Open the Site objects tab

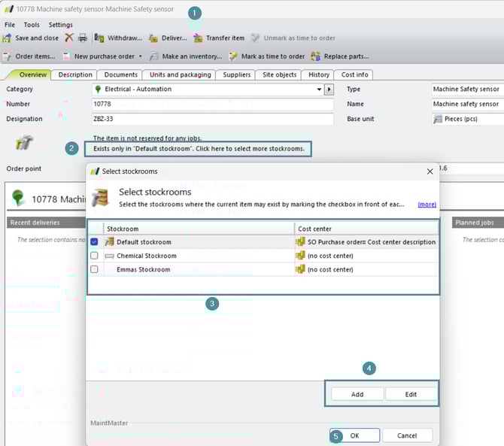click(x=279, y=74)
